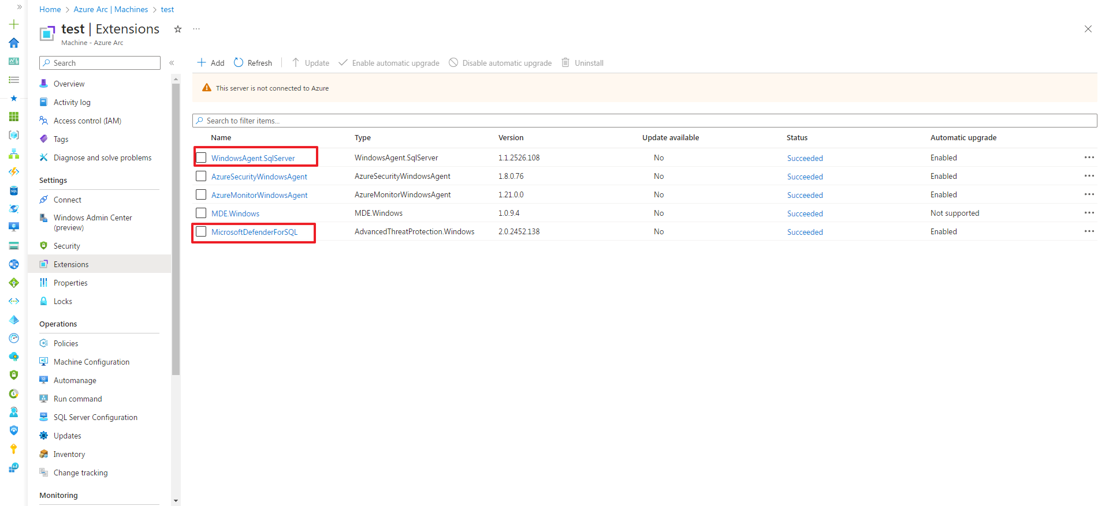Image resolution: width=1109 pixels, height=506 pixels.
Task: Click the resource menu scrollbar down arrow
Action: point(176,501)
